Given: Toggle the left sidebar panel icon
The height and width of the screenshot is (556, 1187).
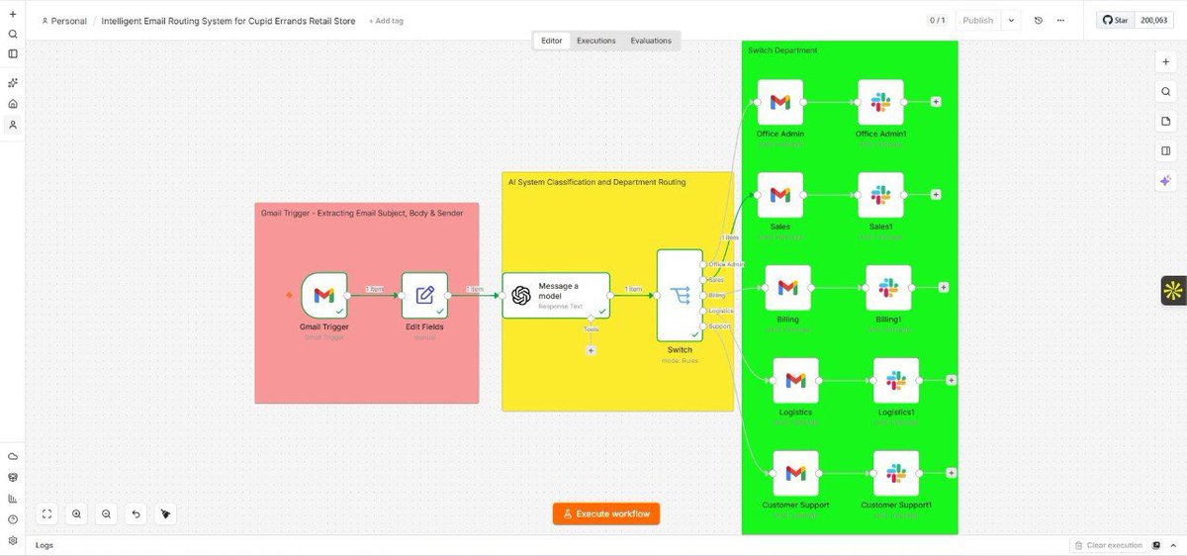Looking at the screenshot, I should (x=13, y=53).
